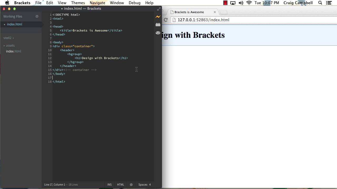This screenshot has height=189, width=337.
Task: Close the Brackets is Awesome tab
Action: tap(215, 12)
